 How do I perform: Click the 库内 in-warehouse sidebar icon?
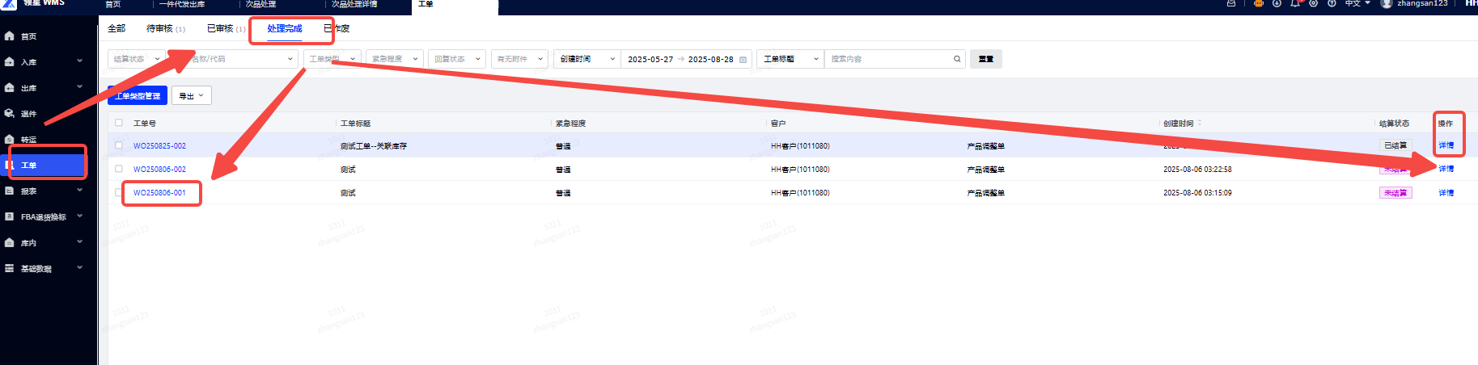[x=10, y=243]
